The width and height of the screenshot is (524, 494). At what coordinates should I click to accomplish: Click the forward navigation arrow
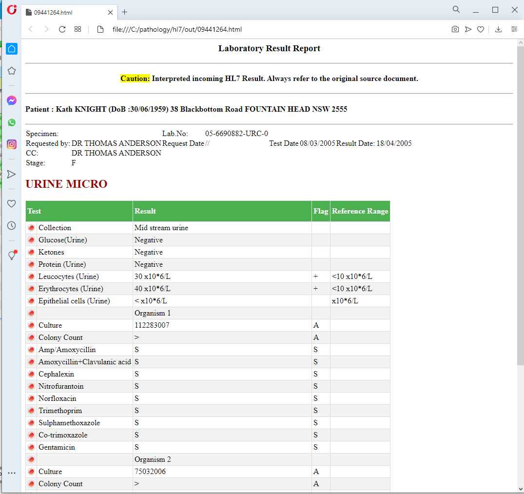46,29
